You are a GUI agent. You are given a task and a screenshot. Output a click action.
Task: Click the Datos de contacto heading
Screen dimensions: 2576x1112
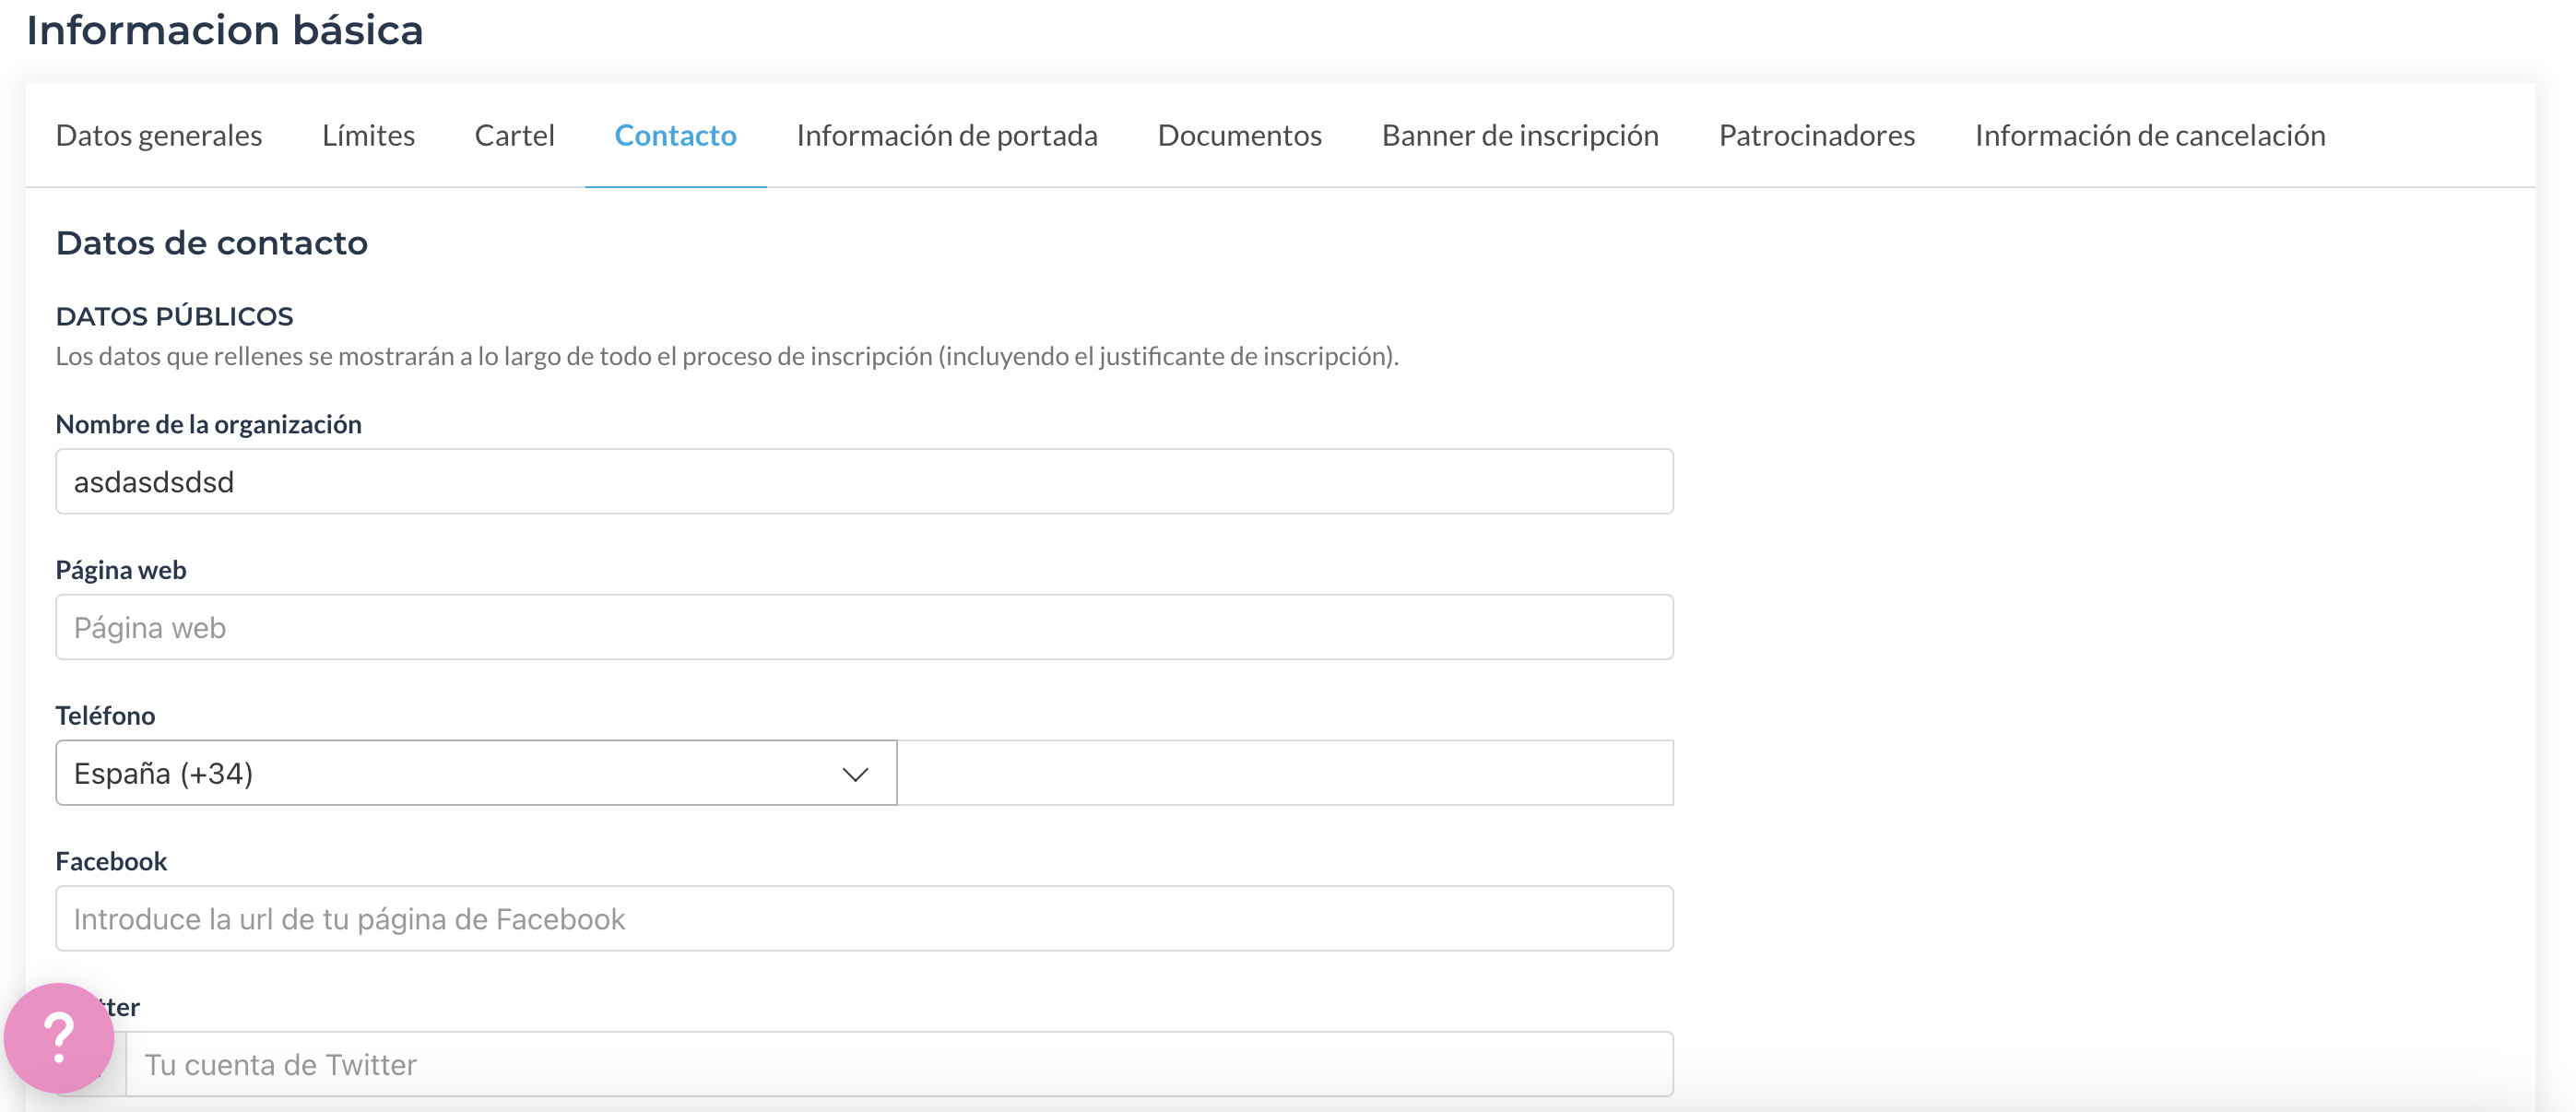(212, 243)
